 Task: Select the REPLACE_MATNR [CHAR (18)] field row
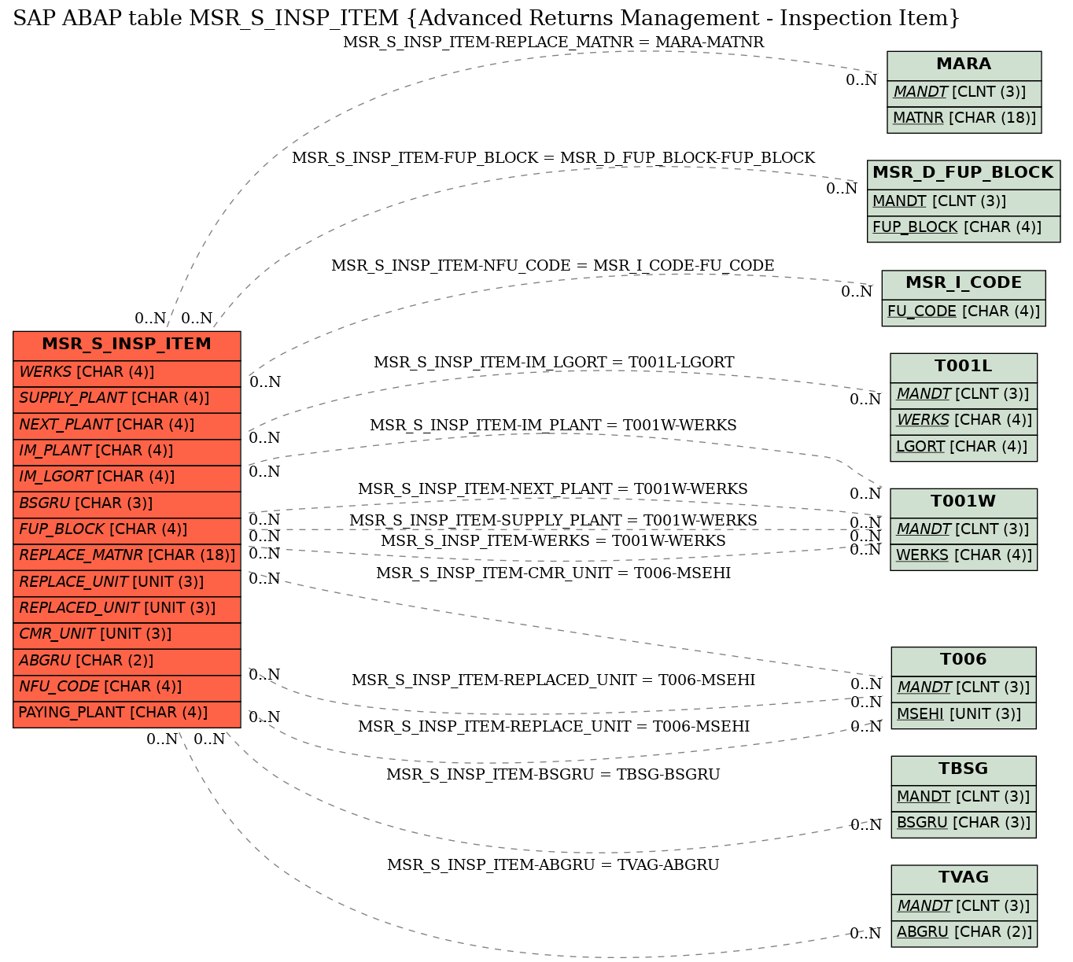[x=127, y=556]
